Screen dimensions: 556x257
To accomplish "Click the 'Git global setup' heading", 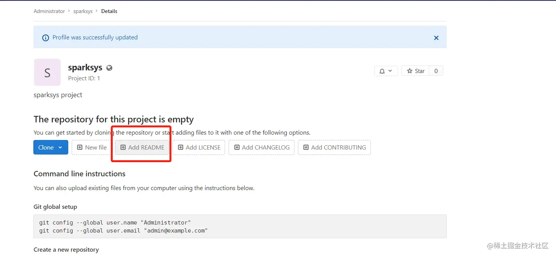I will coord(55,207).
